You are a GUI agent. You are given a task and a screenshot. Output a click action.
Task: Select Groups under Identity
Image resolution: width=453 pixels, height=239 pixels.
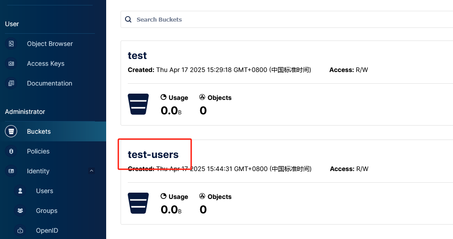coord(47,211)
